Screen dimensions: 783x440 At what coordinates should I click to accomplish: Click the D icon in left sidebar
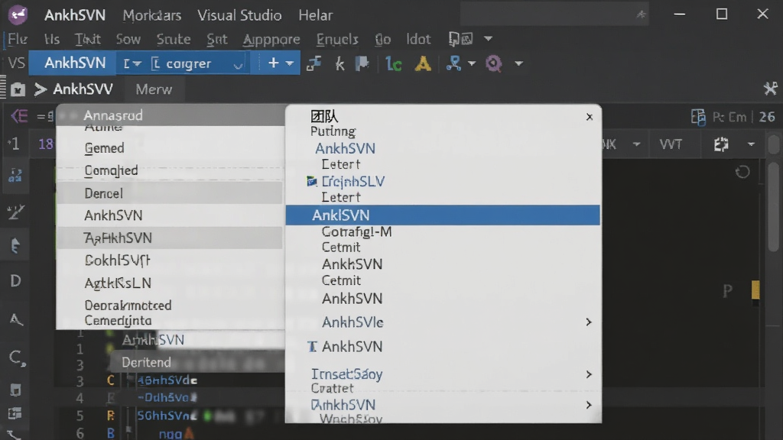(15, 281)
